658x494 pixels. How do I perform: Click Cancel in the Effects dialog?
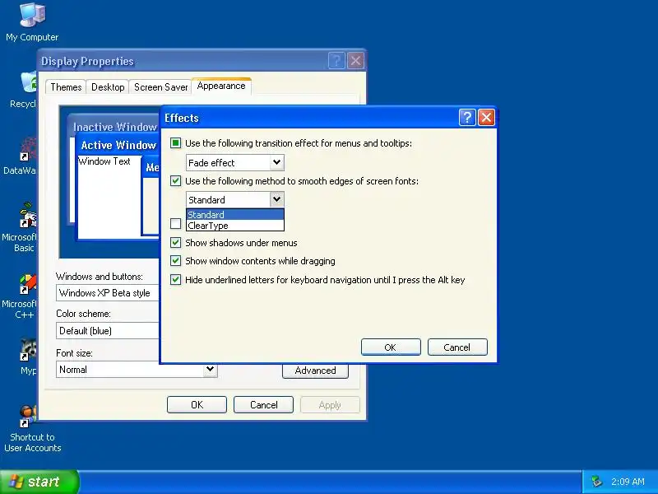point(457,347)
